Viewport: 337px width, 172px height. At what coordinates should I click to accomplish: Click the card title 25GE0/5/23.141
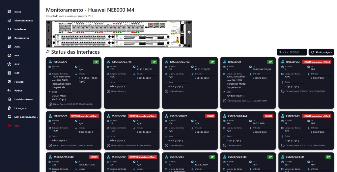(295, 157)
